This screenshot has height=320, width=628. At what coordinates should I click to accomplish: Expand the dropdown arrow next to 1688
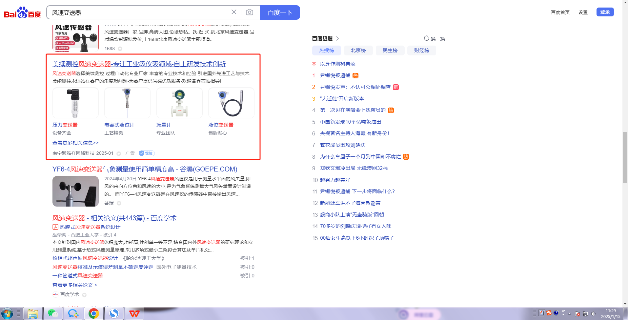pyautogui.click(x=120, y=49)
